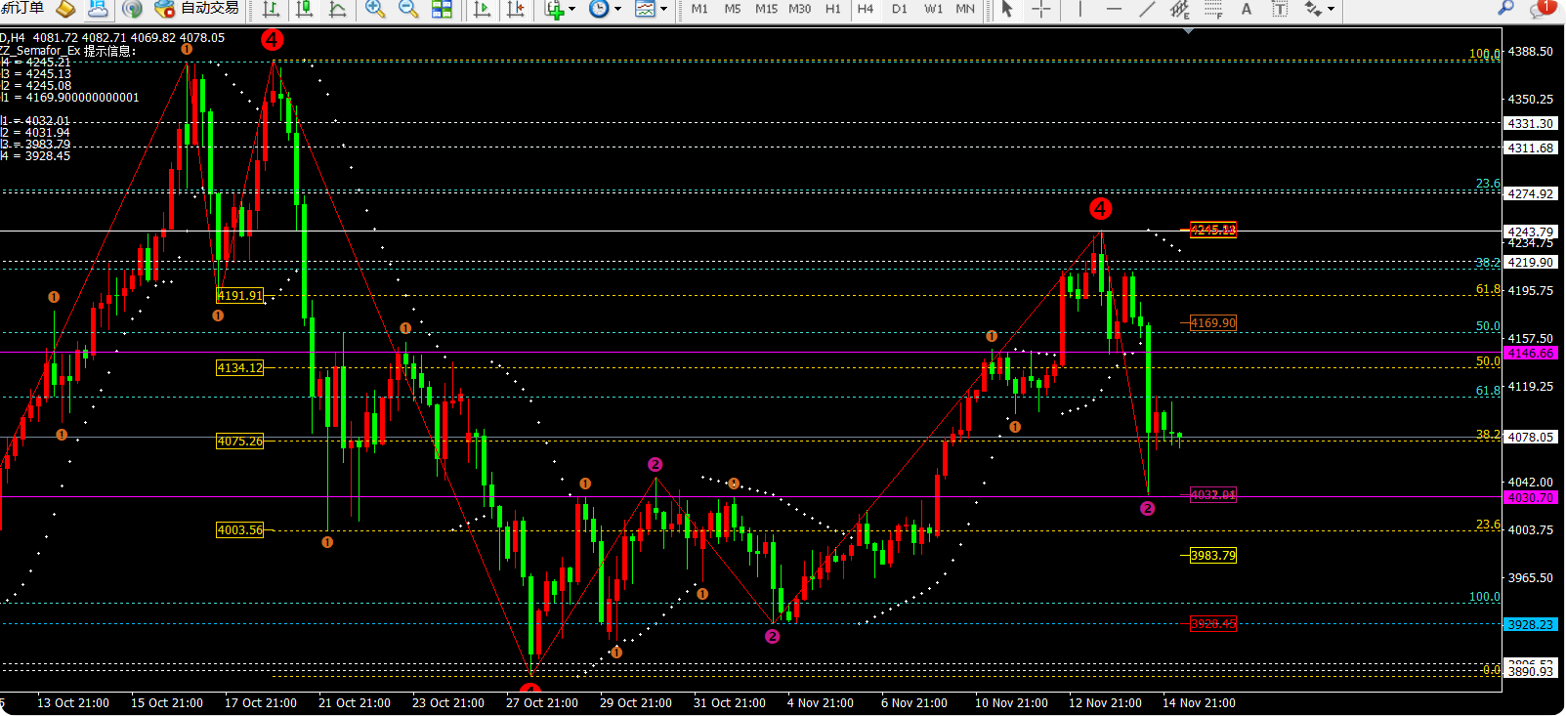The image size is (1566, 716).
Task: Expand the indicators dropdown arrow
Action: click(572, 9)
